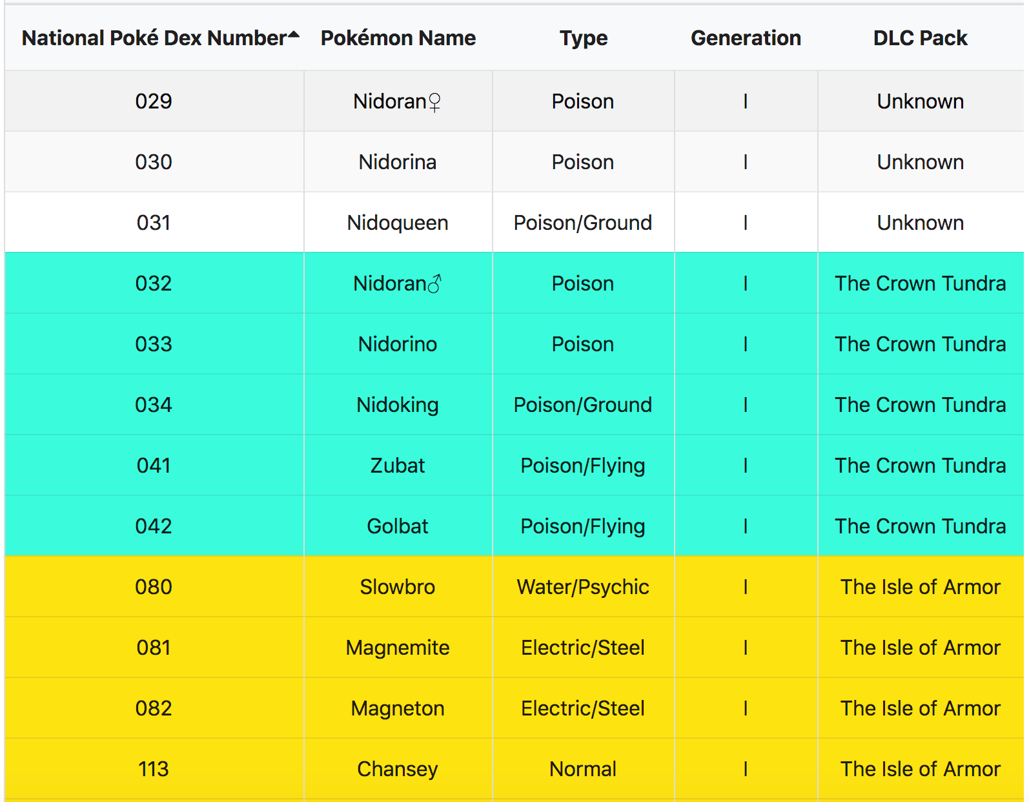This screenshot has width=1029, height=802.
Task: Click The Isle of Armor in Chansey row
Action: click(x=920, y=769)
